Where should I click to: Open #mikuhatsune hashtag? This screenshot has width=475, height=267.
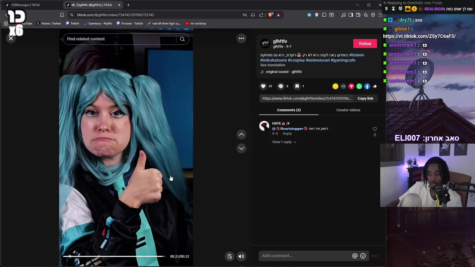pos(273,60)
